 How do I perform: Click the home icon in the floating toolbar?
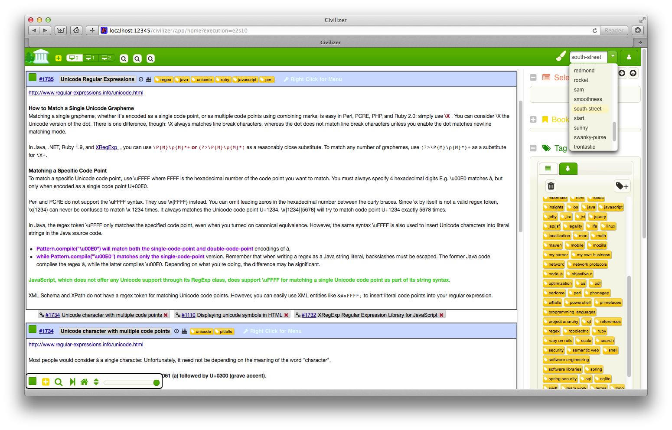84,382
